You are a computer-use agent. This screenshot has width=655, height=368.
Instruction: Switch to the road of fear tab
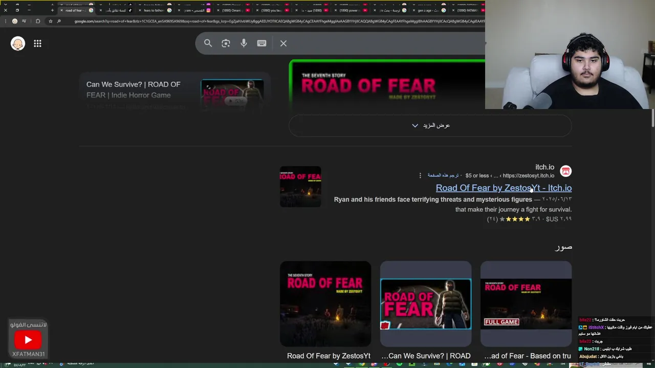tap(76, 10)
